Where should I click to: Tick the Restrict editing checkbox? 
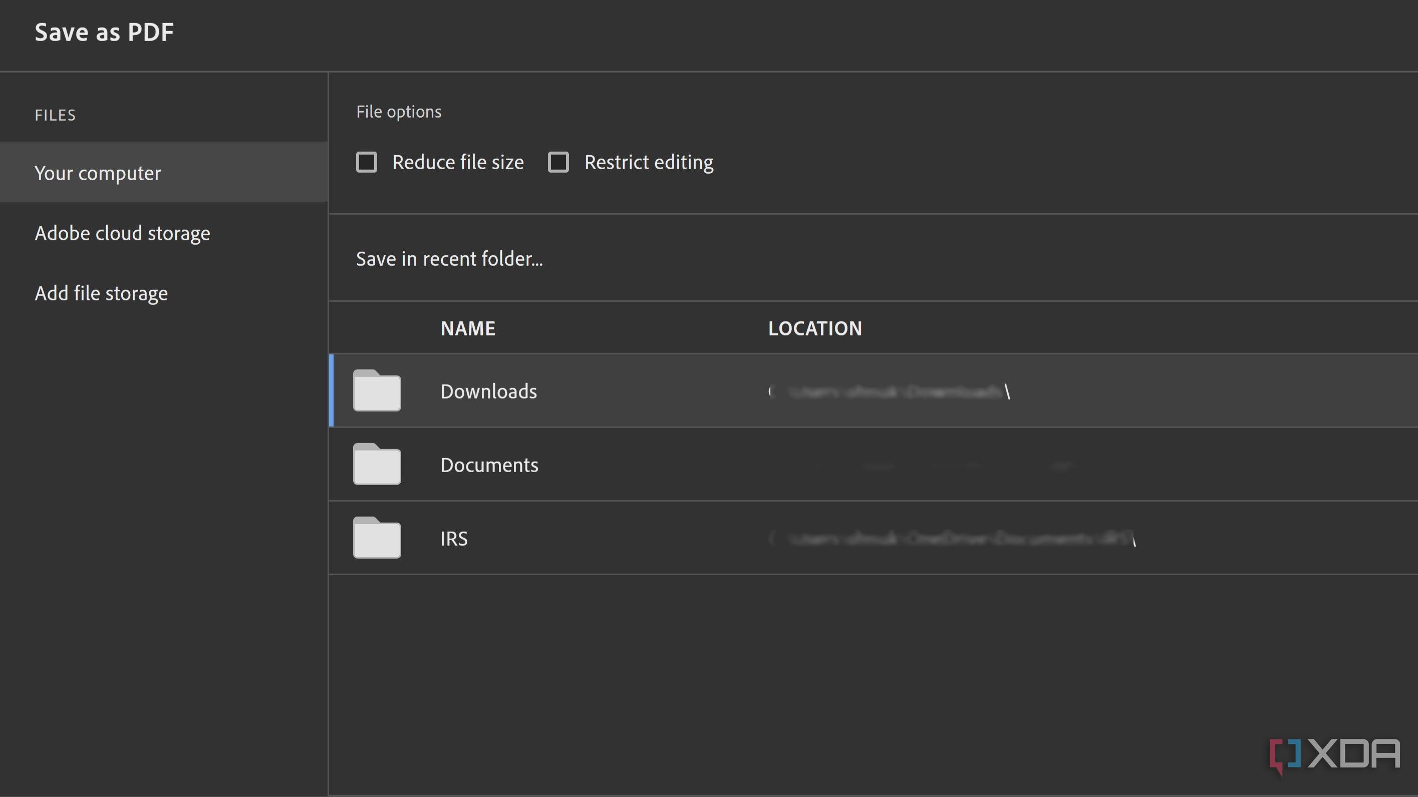tap(558, 162)
